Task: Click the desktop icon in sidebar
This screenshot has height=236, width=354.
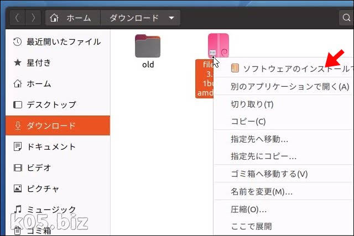Action: [x=18, y=104]
